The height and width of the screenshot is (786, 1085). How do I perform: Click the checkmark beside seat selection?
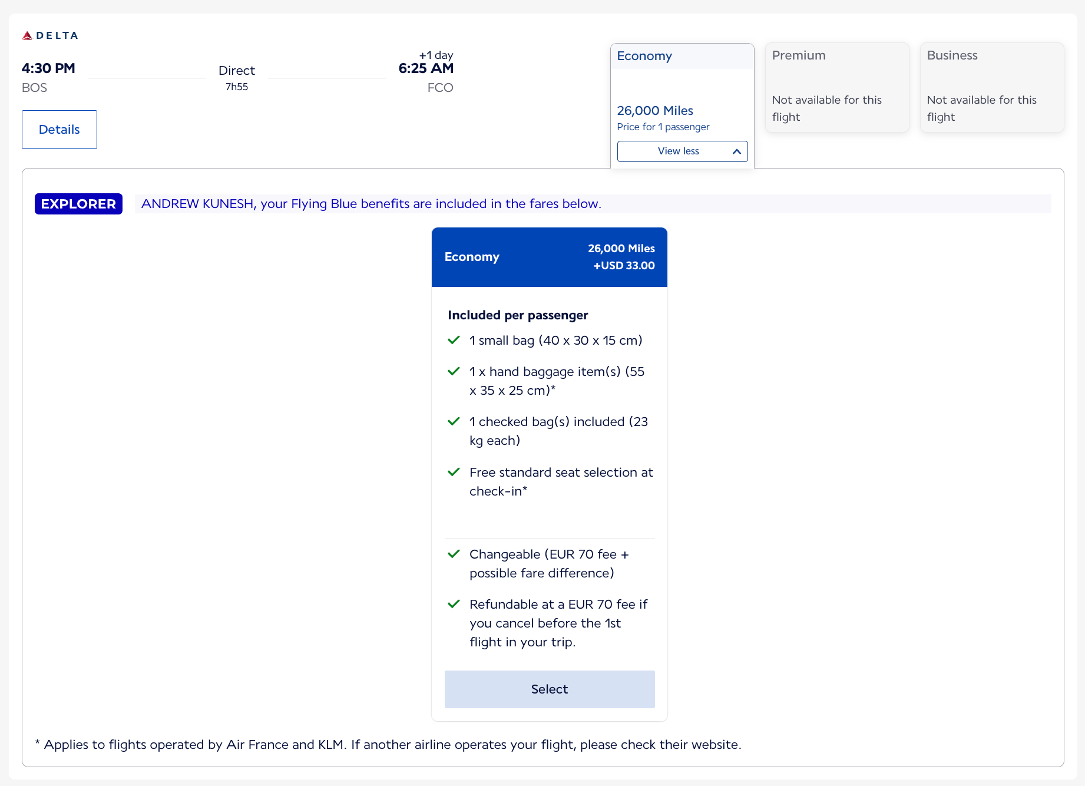[x=454, y=472]
